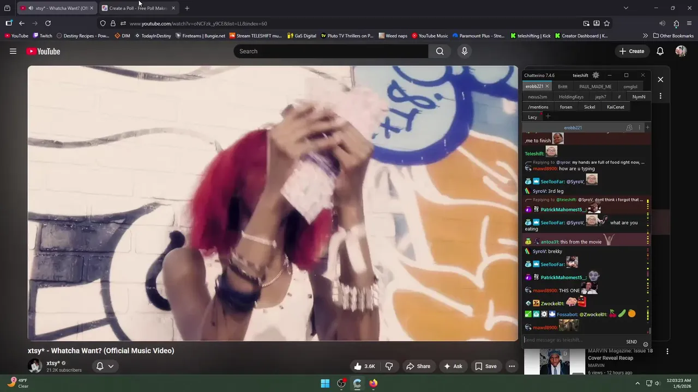Open YouTube notifications bell in header
Screen dimensions: 698x392
coord(660,51)
